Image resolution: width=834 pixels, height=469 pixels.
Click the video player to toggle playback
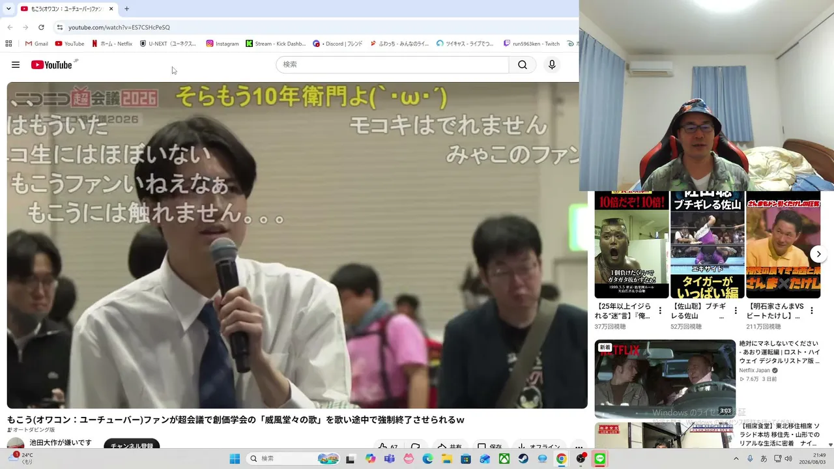[x=297, y=246]
